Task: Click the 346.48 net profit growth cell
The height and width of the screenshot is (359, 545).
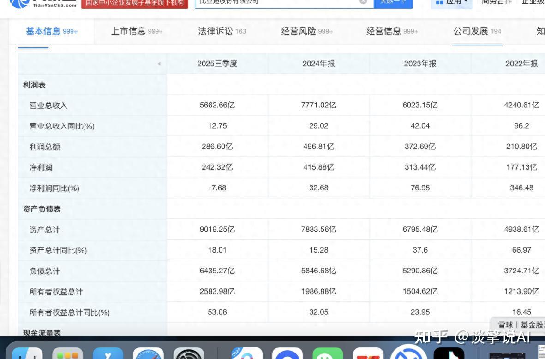Action: point(521,188)
